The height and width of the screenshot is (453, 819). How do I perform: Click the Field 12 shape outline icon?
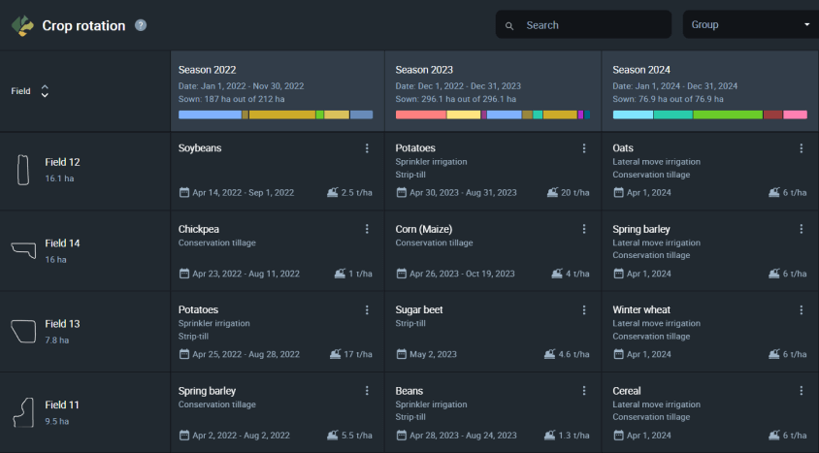tap(23, 170)
